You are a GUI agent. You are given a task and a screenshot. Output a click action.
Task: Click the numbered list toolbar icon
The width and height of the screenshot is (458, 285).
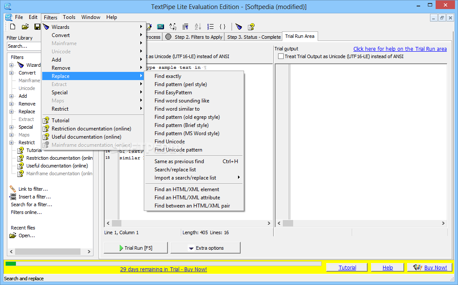pyautogui.click(x=210, y=27)
